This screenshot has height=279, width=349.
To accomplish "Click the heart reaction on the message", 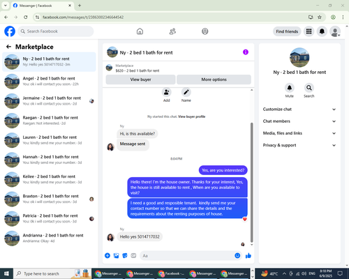I will 244,219.
